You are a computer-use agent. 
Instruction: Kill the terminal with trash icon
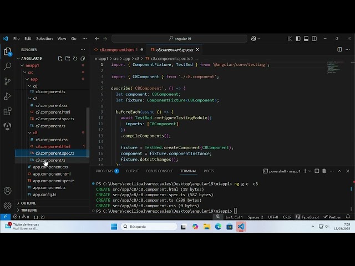(324, 171)
